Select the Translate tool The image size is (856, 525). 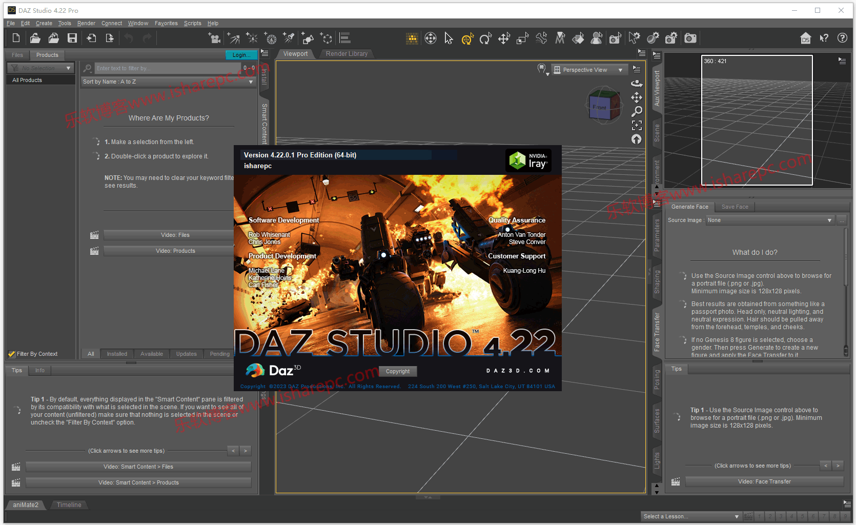(504, 38)
